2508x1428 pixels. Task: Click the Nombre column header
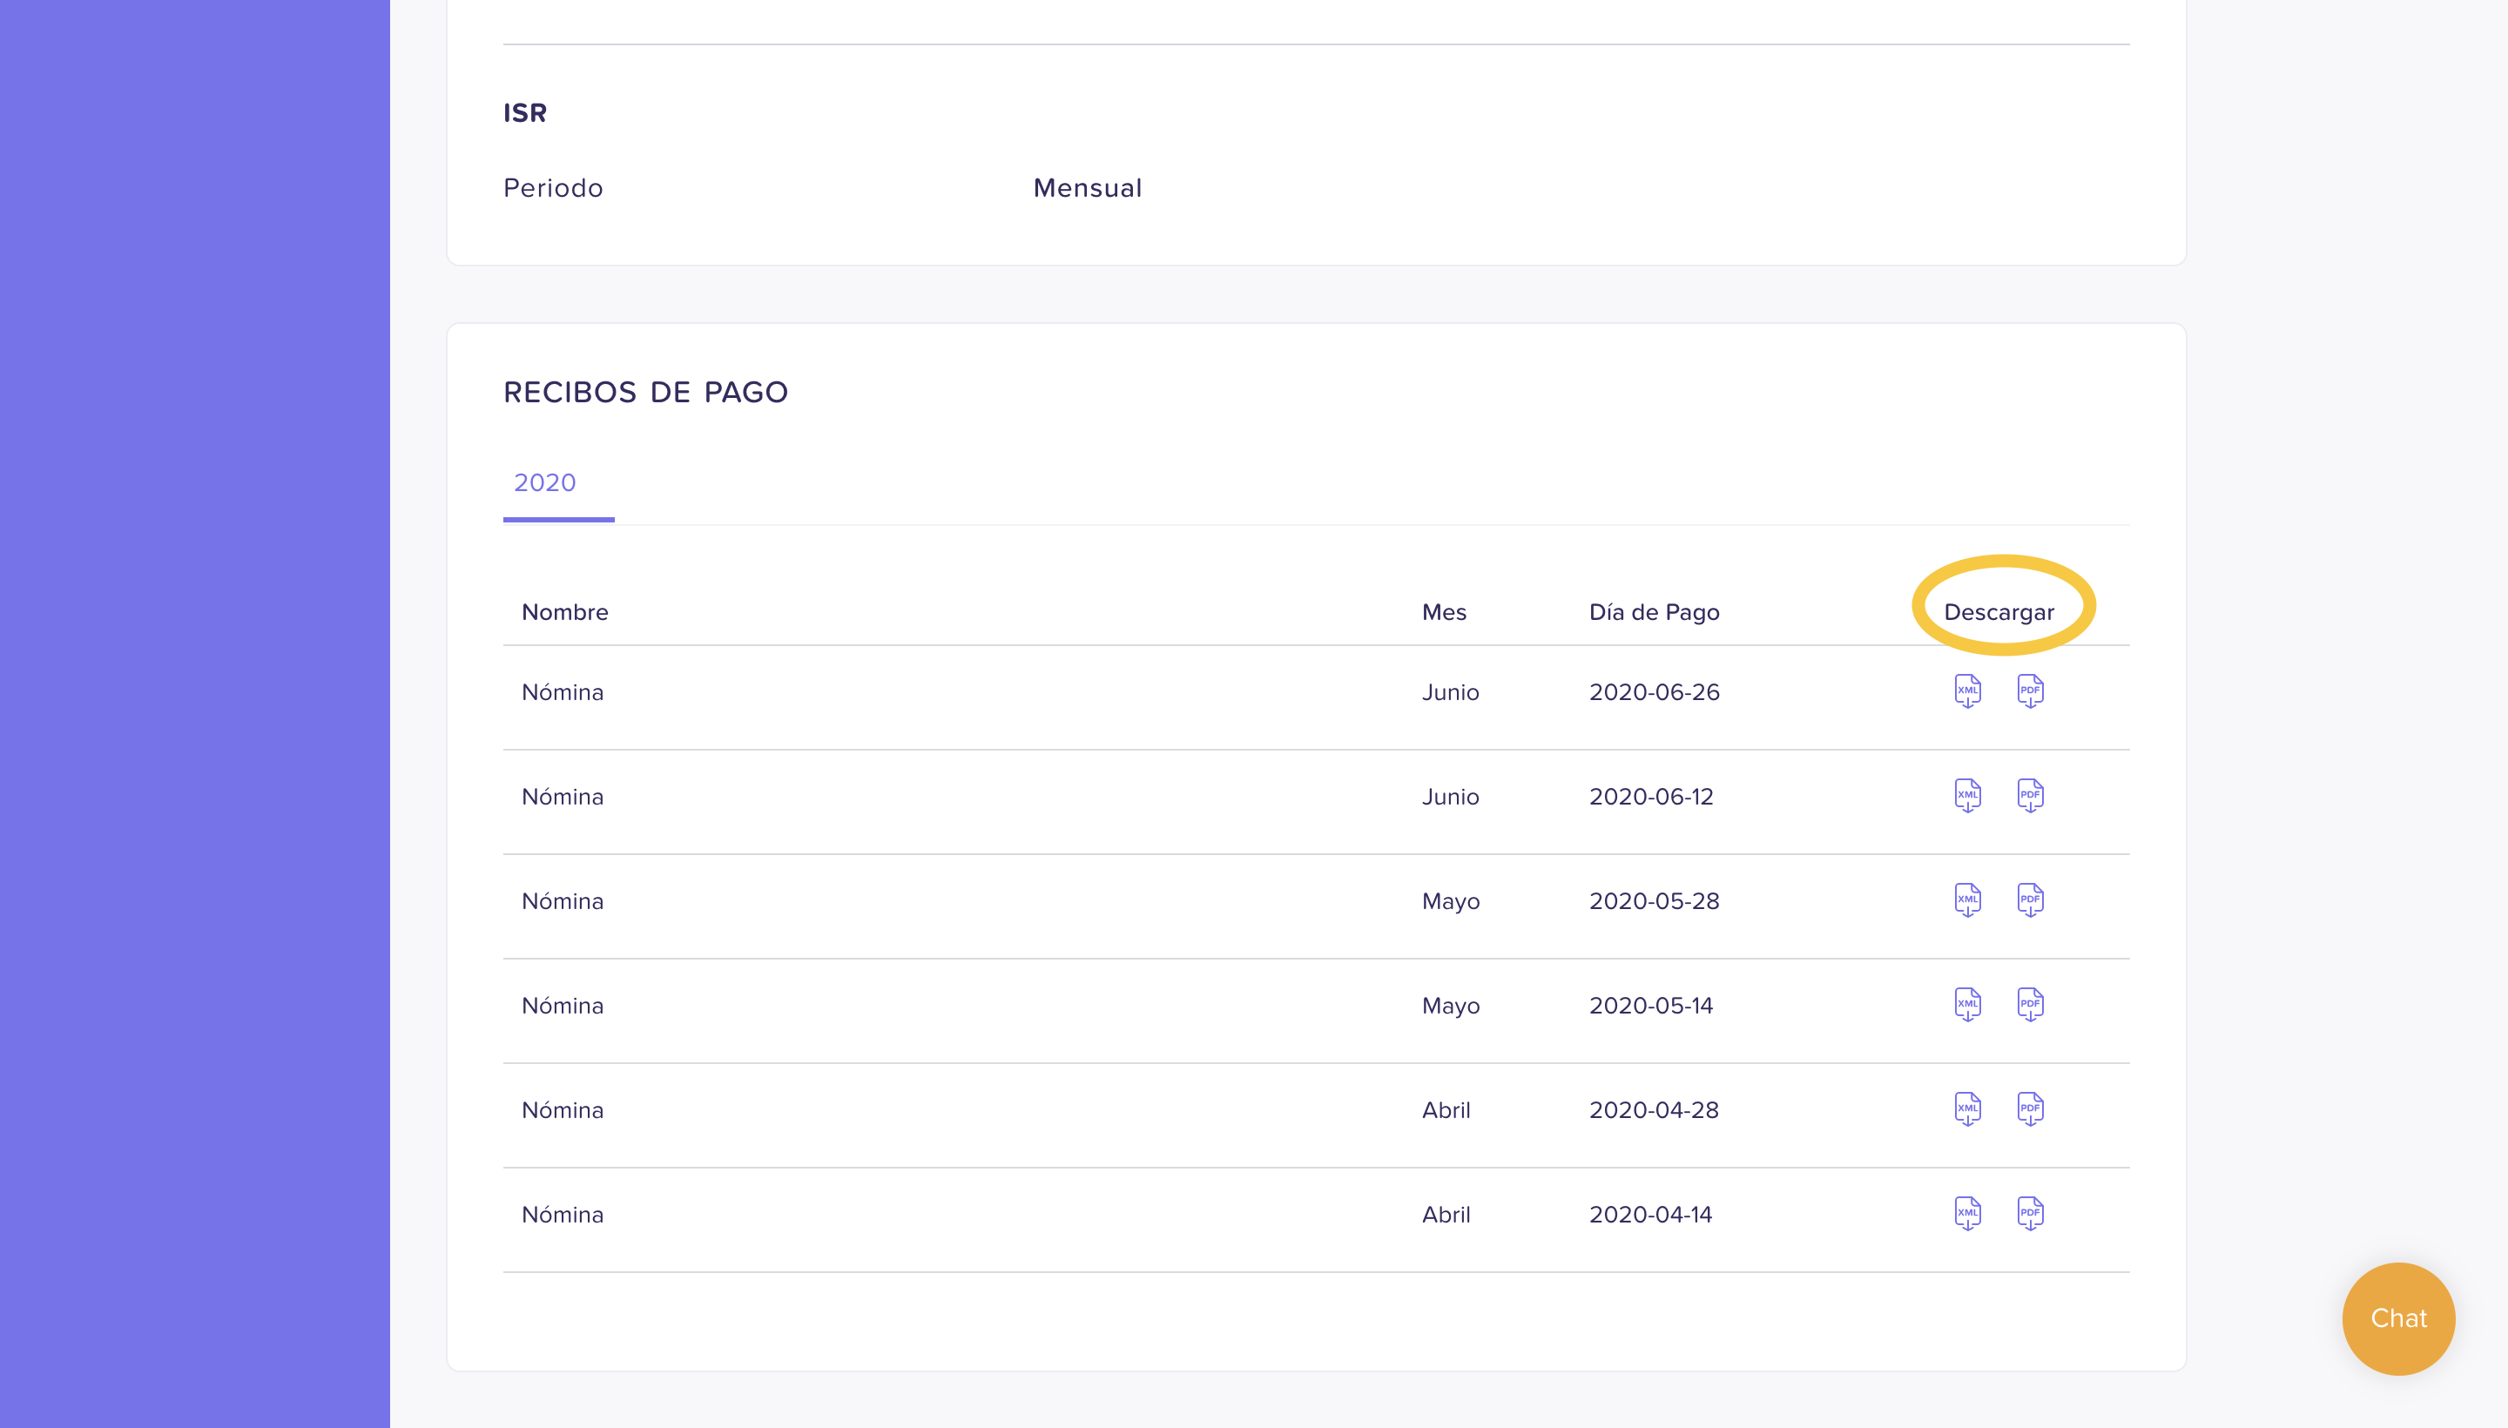click(x=565, y=612)
